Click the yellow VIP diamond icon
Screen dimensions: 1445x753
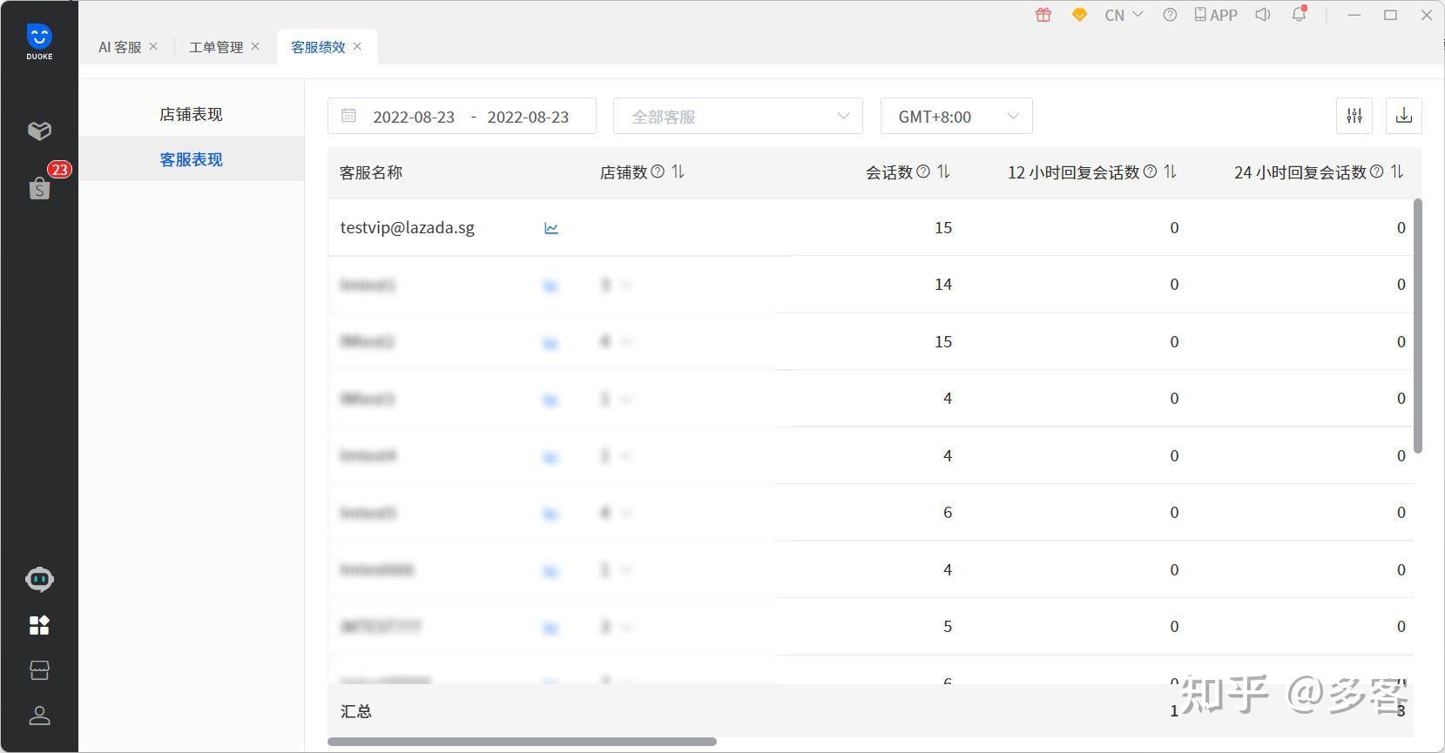pos(1079,15)
